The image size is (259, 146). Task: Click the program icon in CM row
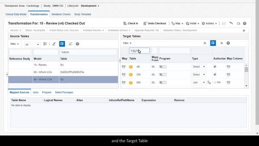161,75
